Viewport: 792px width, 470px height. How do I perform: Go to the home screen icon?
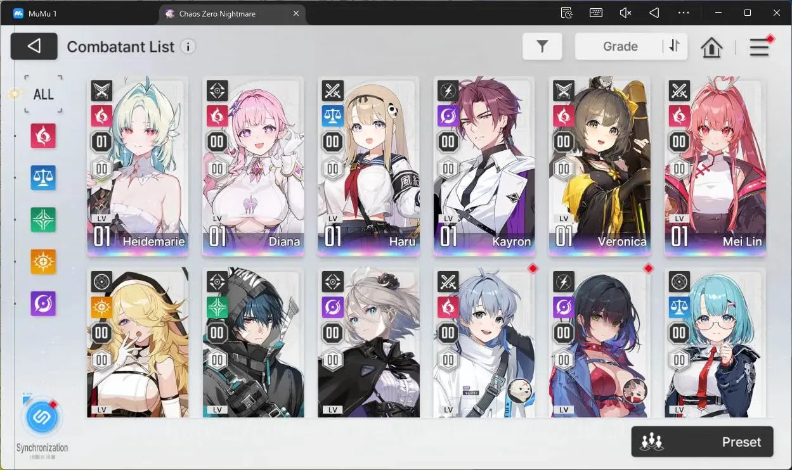[x=711, y=47]
